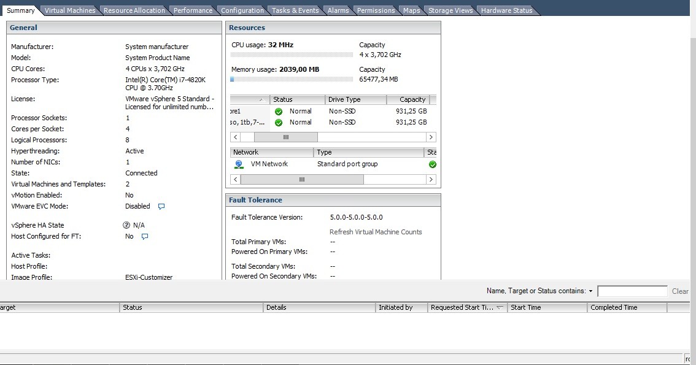Click the General panel header
Viewport: 696px width, 365px height.
click(x=114, y=28)
